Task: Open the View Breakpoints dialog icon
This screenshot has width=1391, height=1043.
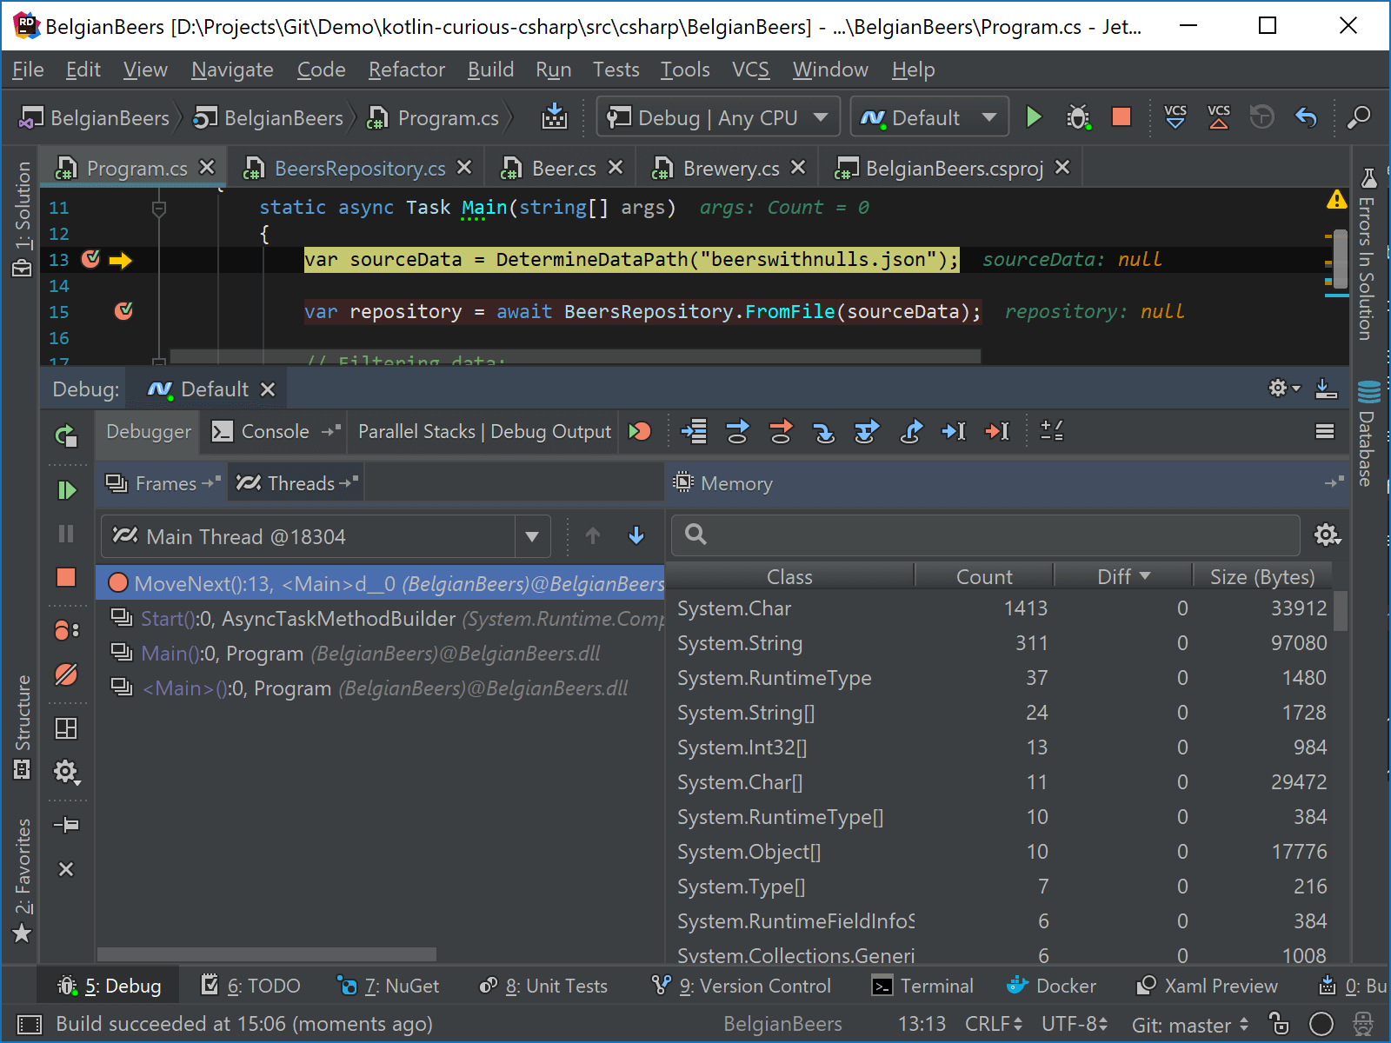Action: (67, 630)
